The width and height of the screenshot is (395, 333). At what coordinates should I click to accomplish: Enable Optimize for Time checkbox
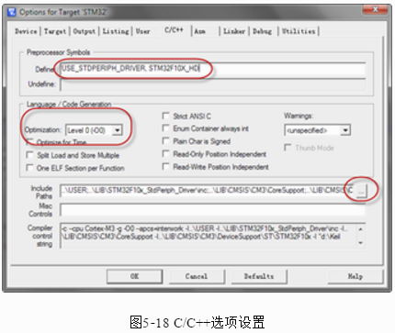tap(29, 142)
